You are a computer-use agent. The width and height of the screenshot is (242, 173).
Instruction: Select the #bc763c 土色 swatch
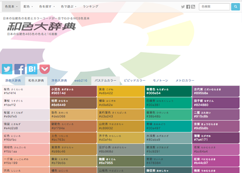[x=73, y=138]
